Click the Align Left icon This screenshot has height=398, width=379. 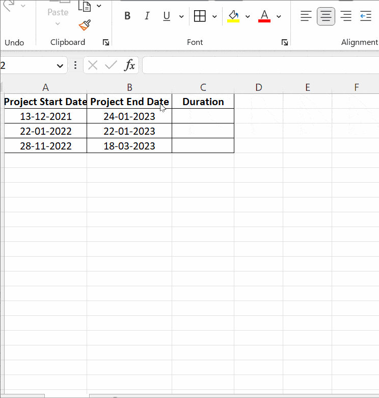point(306,16)
